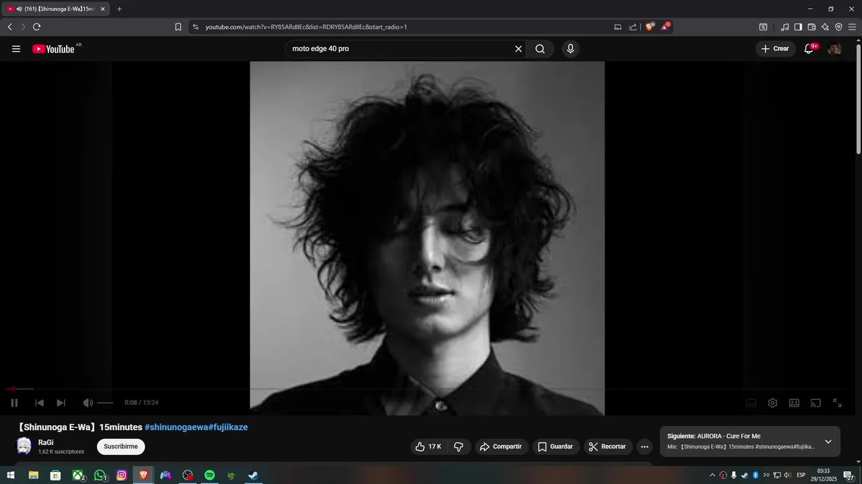The image size is (862, 484).
Task: Reload the page
Action: (36, 27)
